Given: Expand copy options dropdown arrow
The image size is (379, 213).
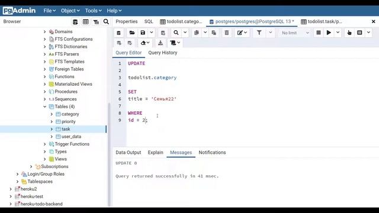Looking at the screenshot, I should pyautogui.click(x=205, y=33).
